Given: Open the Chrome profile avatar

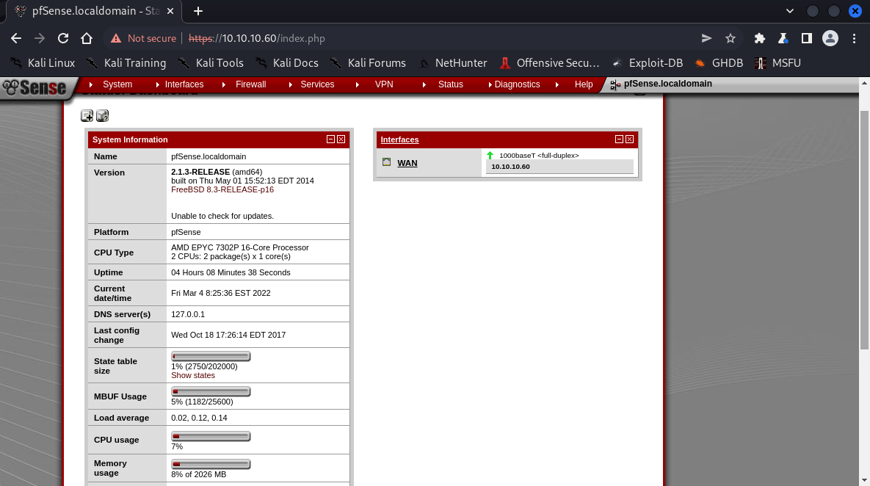Looking at the screenshot, I should (x=830, y=38).
